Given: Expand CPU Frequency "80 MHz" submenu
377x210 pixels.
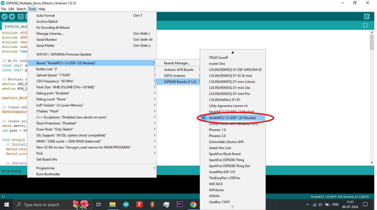Looking at the screenshot, I should [92, 81].
